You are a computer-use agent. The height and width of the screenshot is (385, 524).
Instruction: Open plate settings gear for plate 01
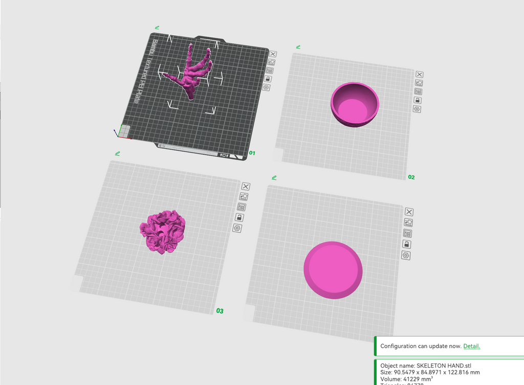pos(266,87)
